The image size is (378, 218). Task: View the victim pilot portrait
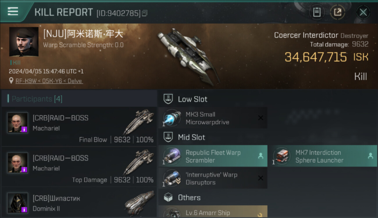(24, 42)
